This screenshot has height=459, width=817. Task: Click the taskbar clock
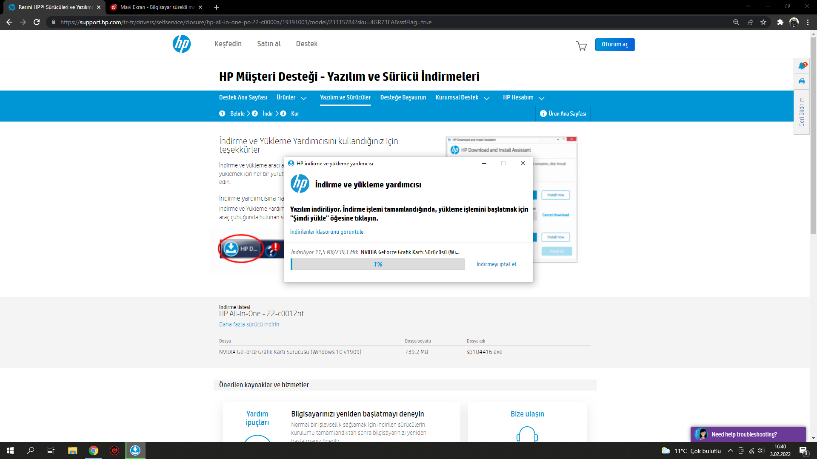click(780, 450)
